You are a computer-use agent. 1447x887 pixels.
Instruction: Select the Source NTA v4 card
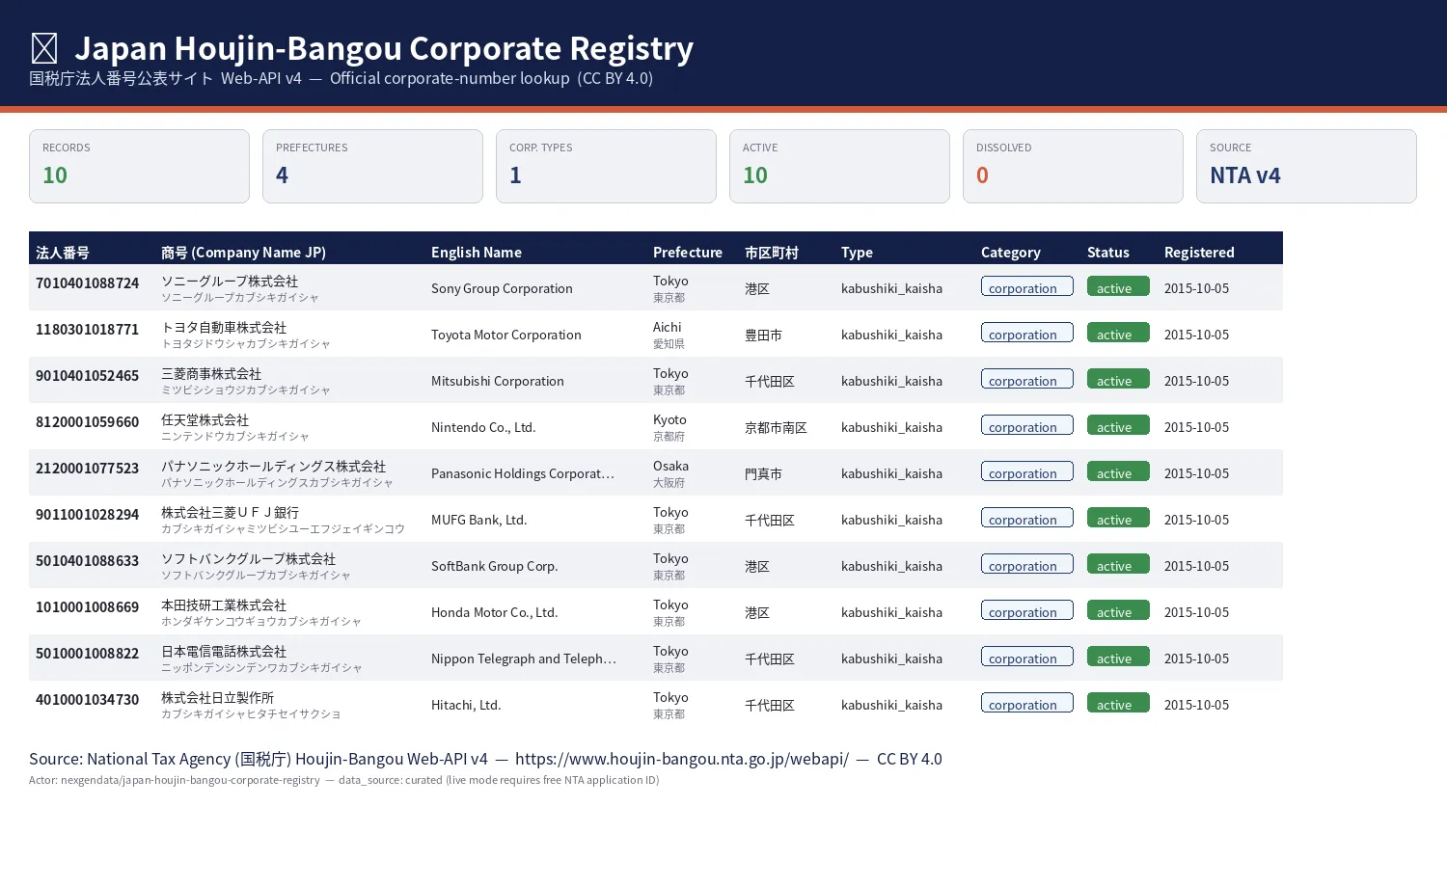(x=1306, y=166)
